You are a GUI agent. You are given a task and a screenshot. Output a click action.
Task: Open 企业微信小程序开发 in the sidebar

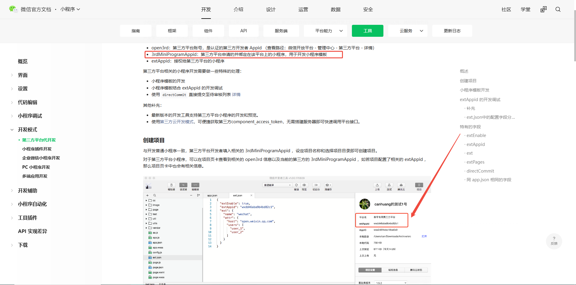pyautogui.click(x=41, y=158)
